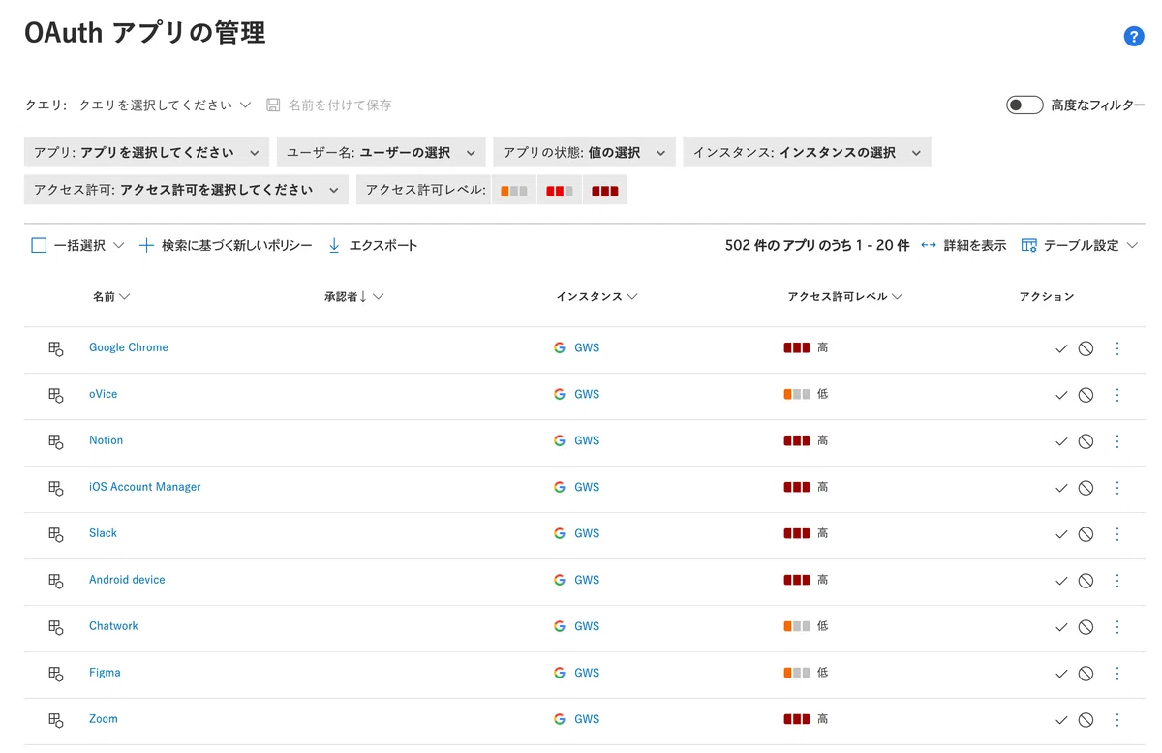Open the Android device app link
The image size is (1162, 753).
tap(127, 580)
